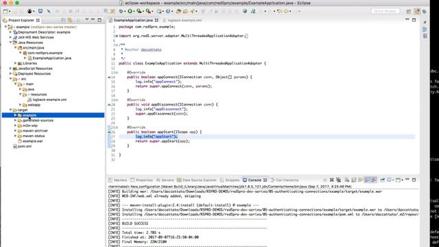Screen dimensions: 439x247
Task: Open the Markers tab
Action: [x=117, y=180]
